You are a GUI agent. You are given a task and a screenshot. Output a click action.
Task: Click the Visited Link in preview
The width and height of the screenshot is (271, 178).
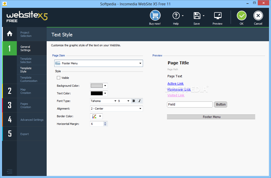[176, 95]
